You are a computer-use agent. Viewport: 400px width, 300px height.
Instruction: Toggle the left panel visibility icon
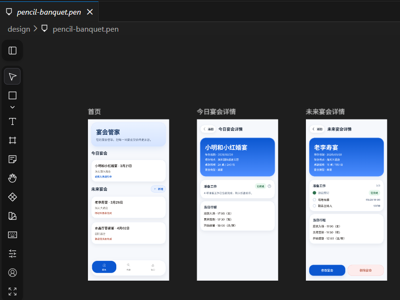point(12,50)
